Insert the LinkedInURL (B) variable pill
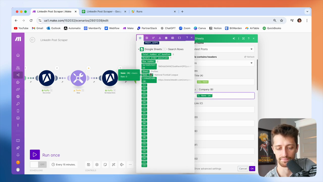Viewport: 323px width, 182px height. [x=149, y=80]
